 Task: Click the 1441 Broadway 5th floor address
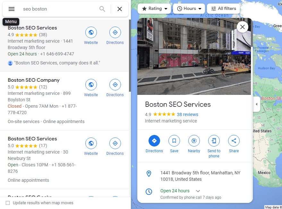click(x=200, y=176)
